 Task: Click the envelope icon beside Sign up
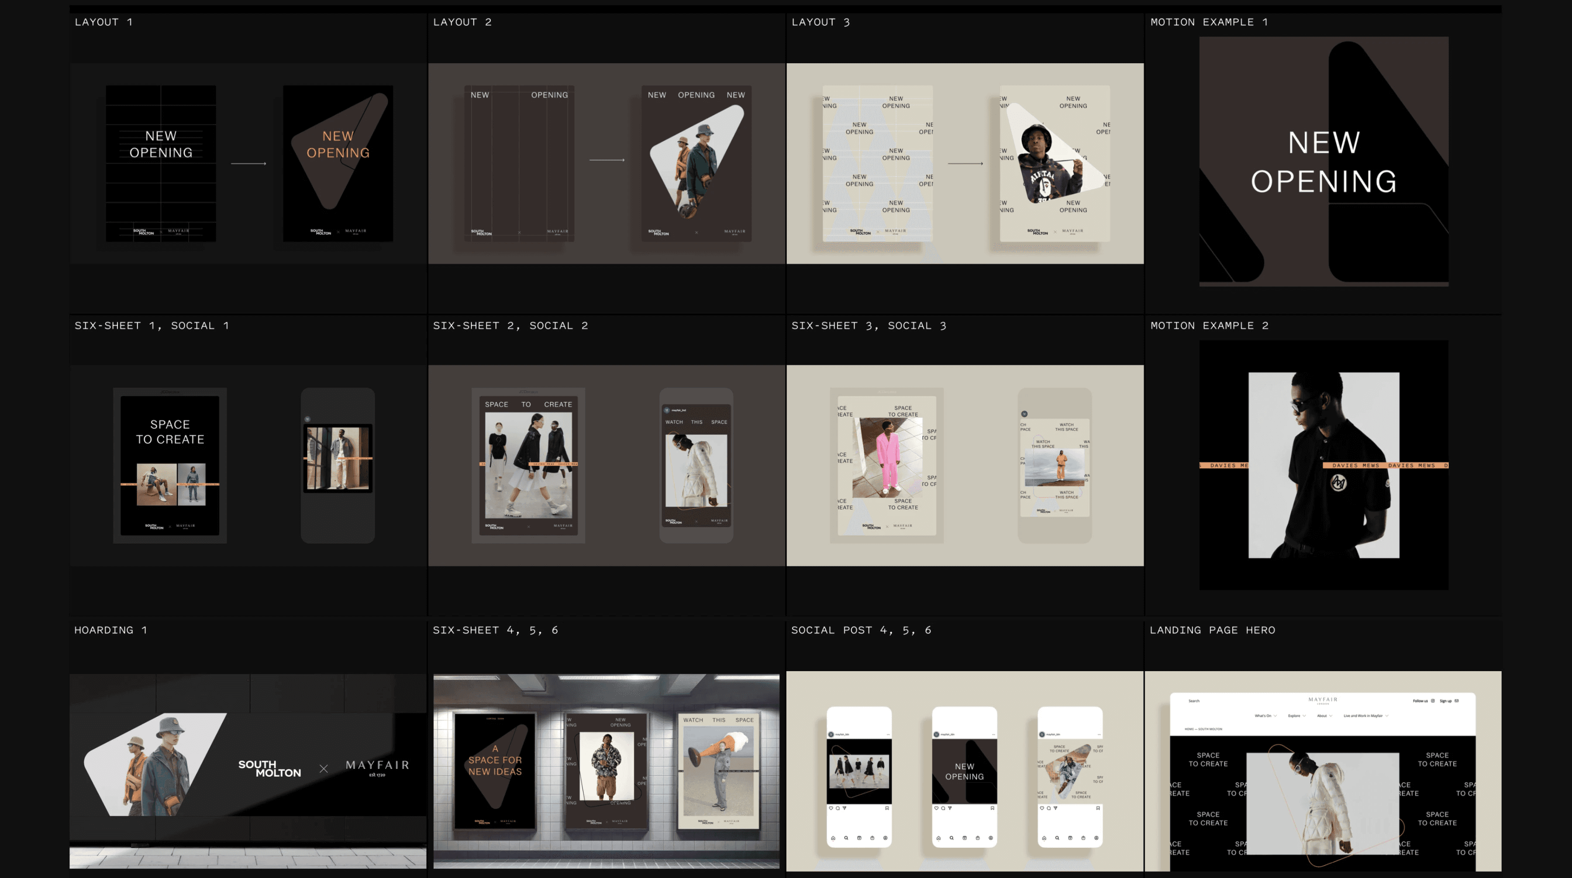(x=1457, y=700)
